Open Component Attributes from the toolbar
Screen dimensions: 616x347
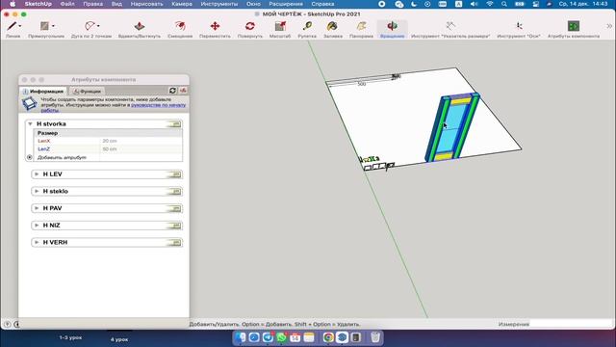[x=574, y=26]
